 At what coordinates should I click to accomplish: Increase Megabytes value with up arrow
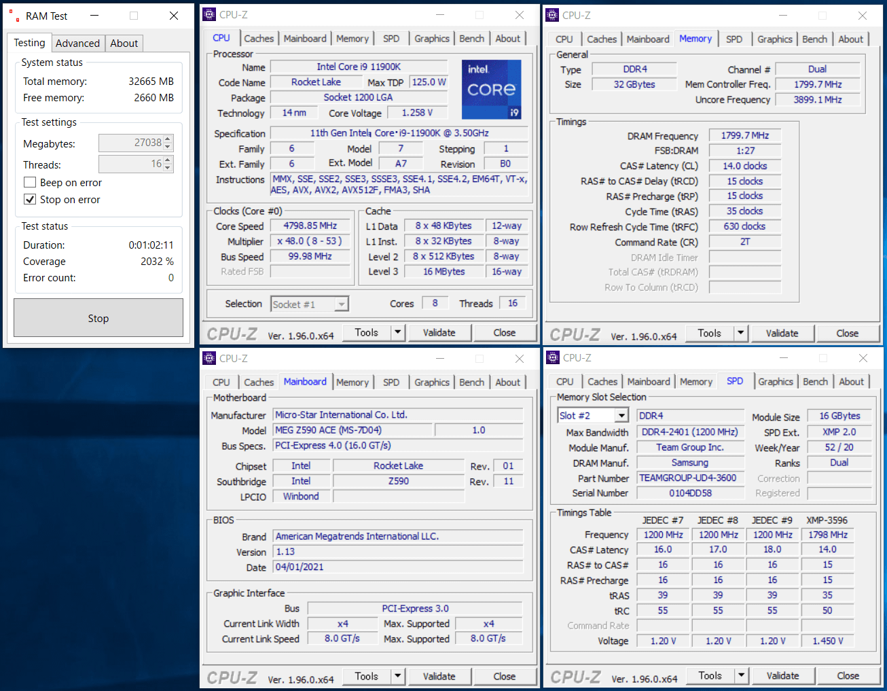[168, 139]
